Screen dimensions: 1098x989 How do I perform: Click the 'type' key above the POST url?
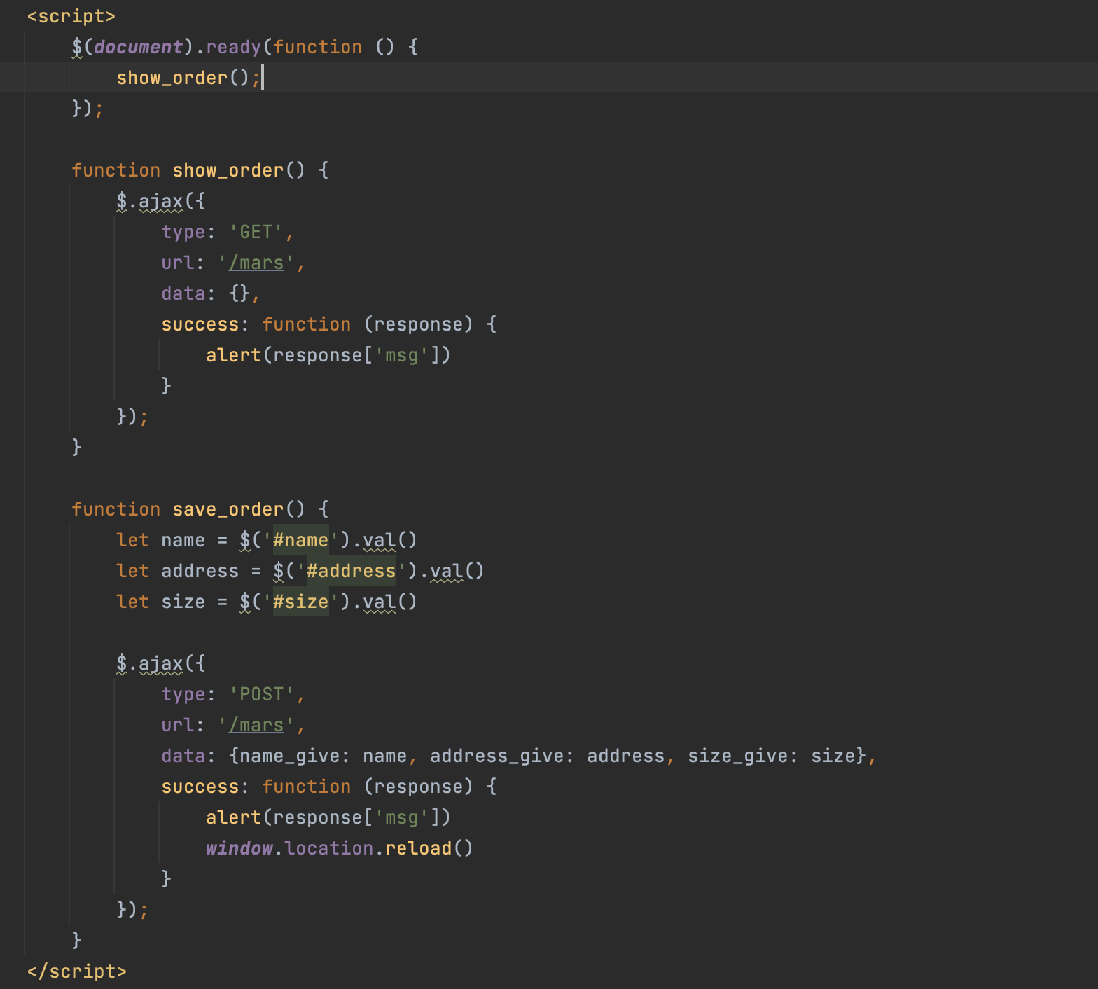click(183, 694)
